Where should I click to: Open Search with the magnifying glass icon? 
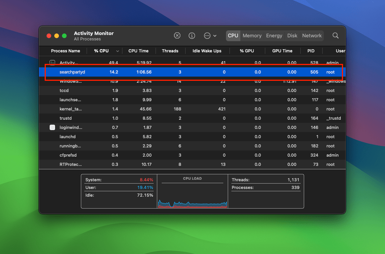(335, 35)
